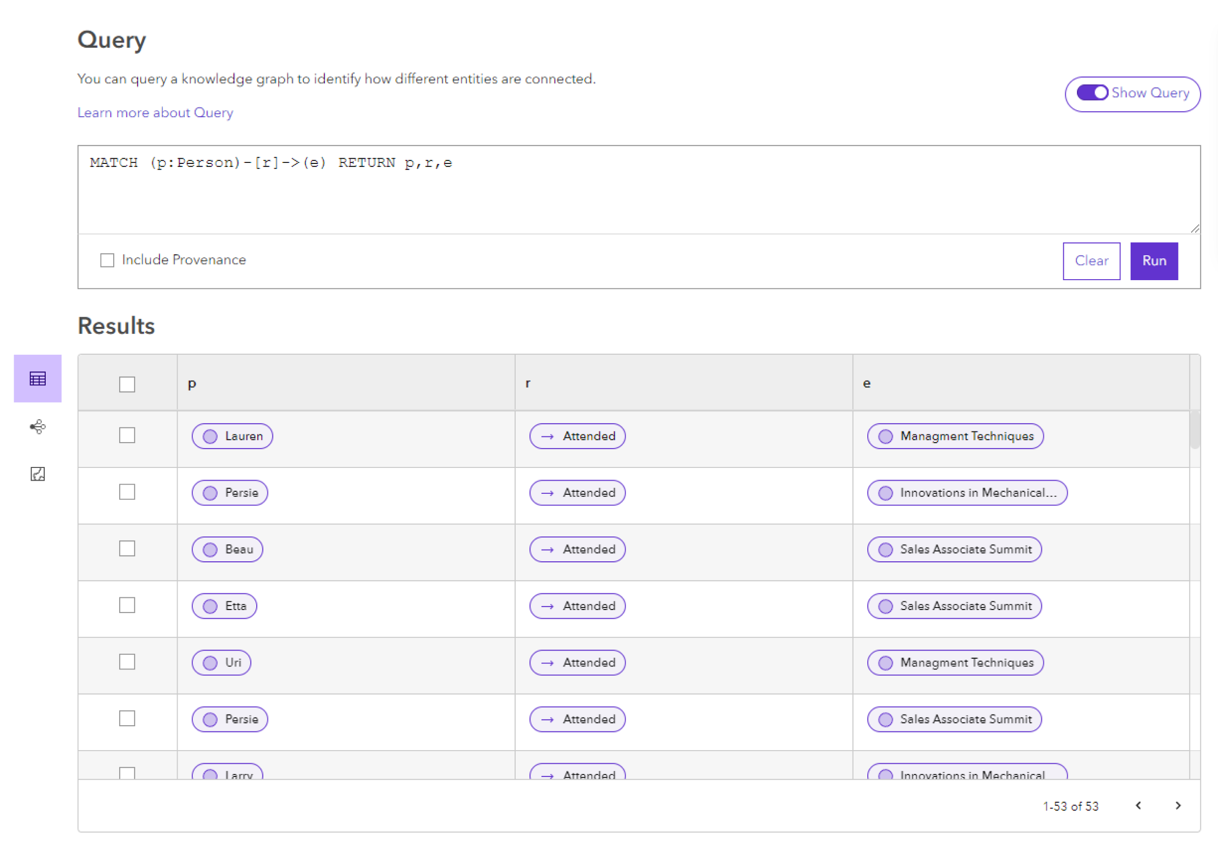Click the Sales Associate Summit entity icon

[886, 549]
